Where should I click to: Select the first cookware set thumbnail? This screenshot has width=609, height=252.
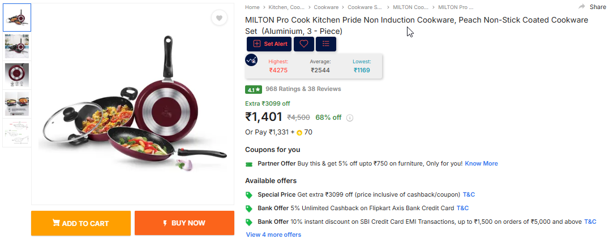click(17, 17)
